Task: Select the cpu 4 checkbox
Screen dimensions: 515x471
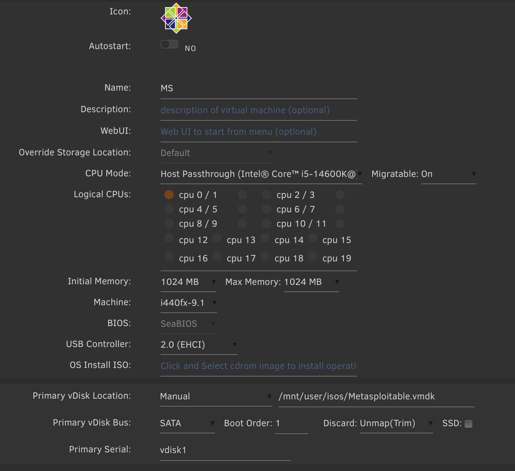Action: pyautogui.click(x=169, y=209)
